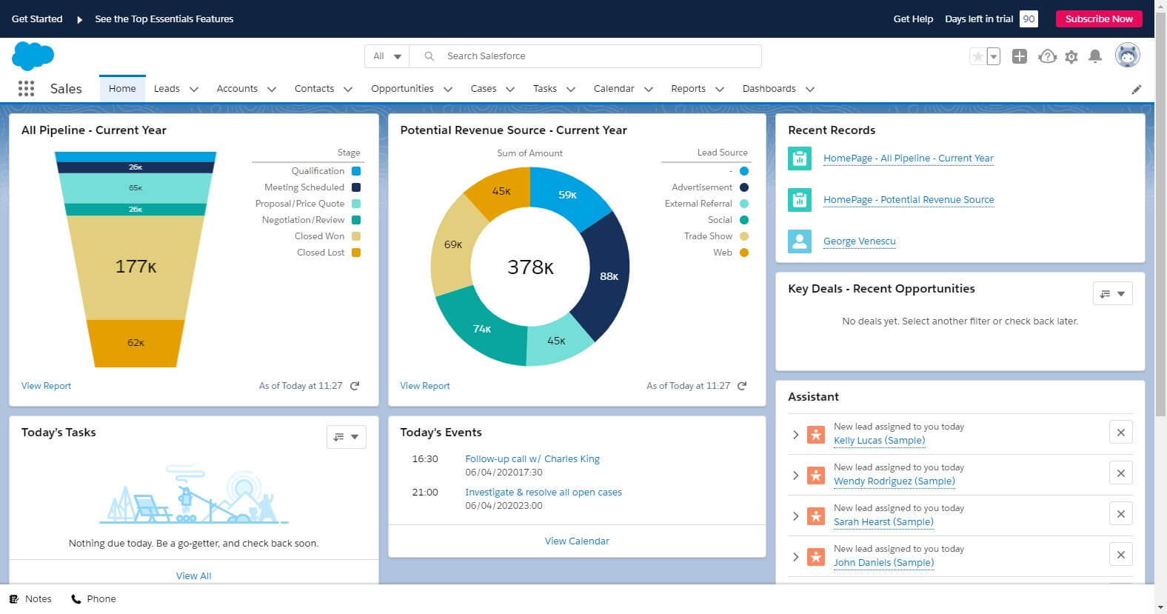Open the Notes utility in the footer
Viewport: 1167px width, 614px height.
[30, 599]
